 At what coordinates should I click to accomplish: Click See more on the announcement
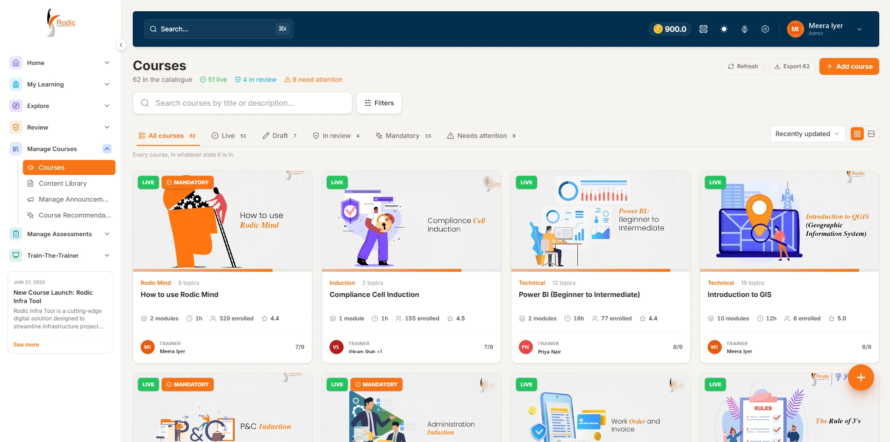coord(26,345)
